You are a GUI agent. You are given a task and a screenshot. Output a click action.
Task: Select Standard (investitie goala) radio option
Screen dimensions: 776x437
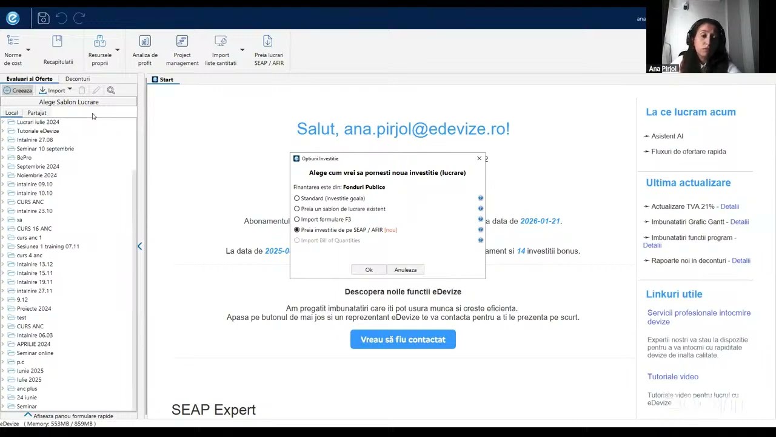tap(297, 198)
